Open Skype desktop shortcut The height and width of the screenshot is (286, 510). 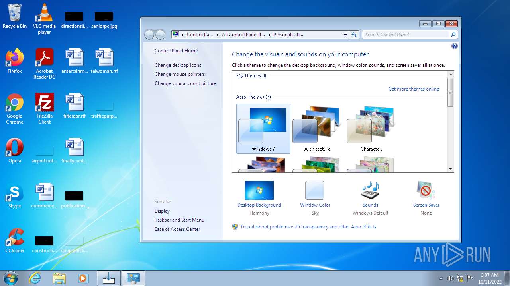coord(15,196)
